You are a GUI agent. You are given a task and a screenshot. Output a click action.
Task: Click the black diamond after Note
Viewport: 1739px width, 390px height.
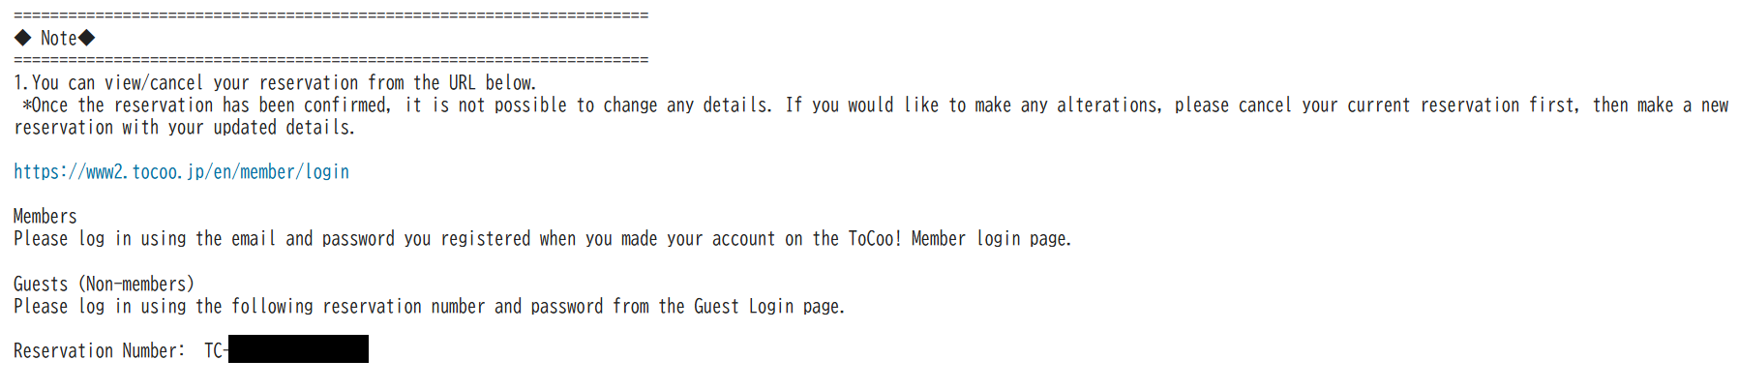[86, 38]
